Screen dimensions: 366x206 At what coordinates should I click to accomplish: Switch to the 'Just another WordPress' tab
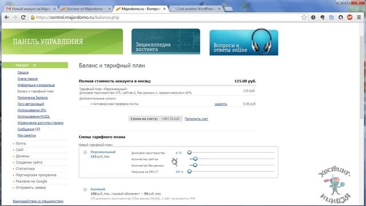(x=195, y=9)
